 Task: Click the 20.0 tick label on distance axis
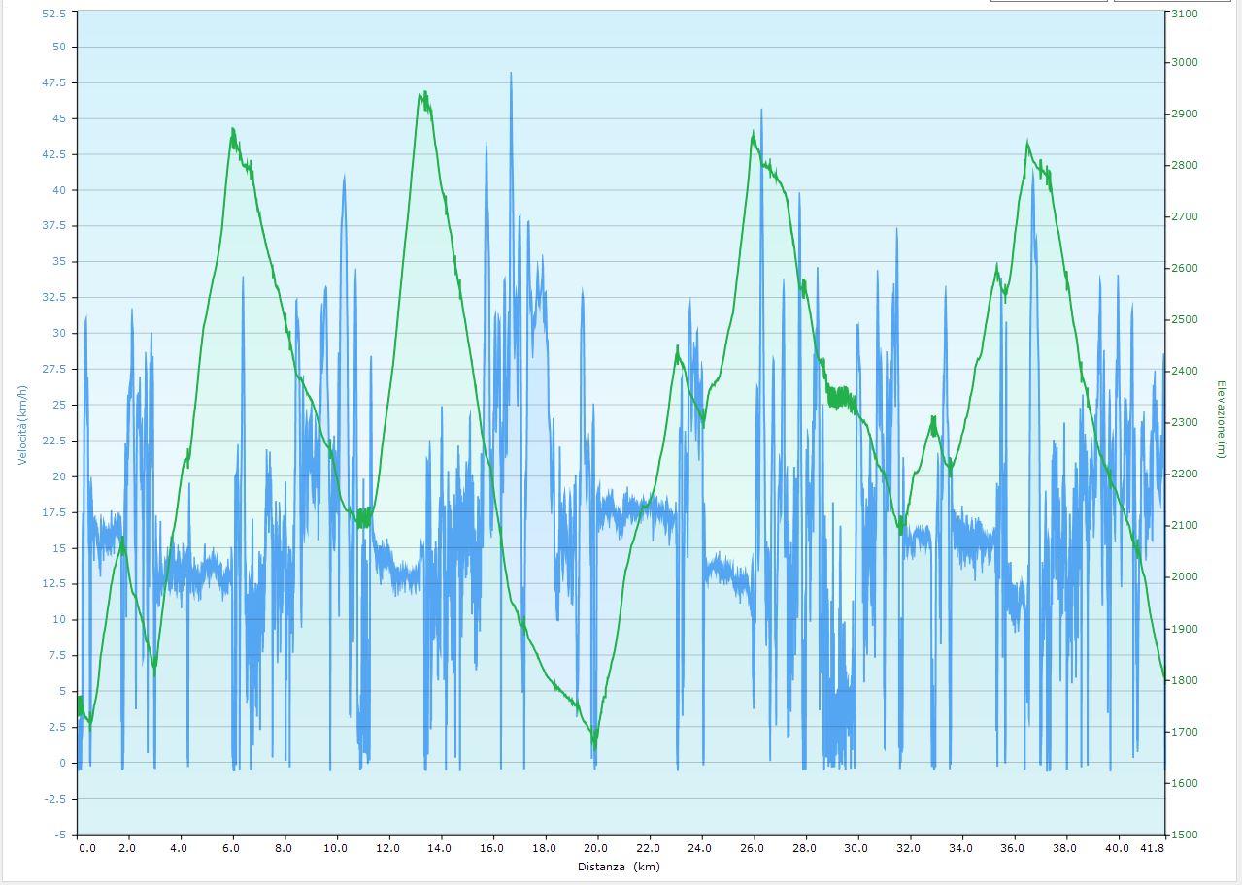(597, 847)
